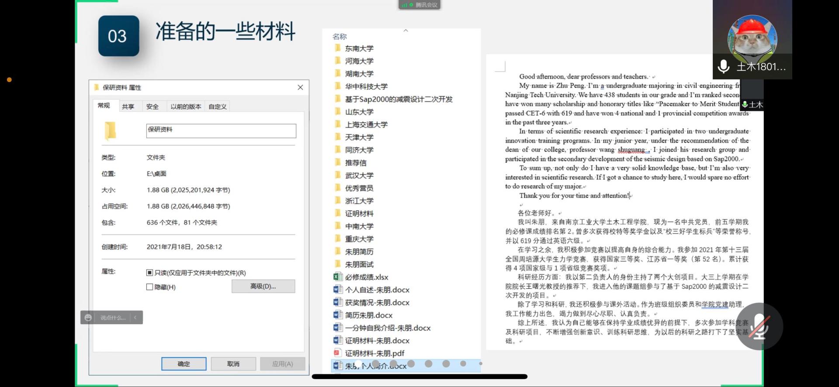This screenshot has height=387, width=839.
Task: Tap the 腾讯会议 status indicator at top
Action: (419, 5)
